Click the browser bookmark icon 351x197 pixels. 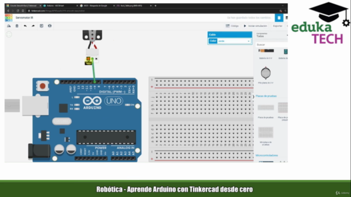(22, 11)
